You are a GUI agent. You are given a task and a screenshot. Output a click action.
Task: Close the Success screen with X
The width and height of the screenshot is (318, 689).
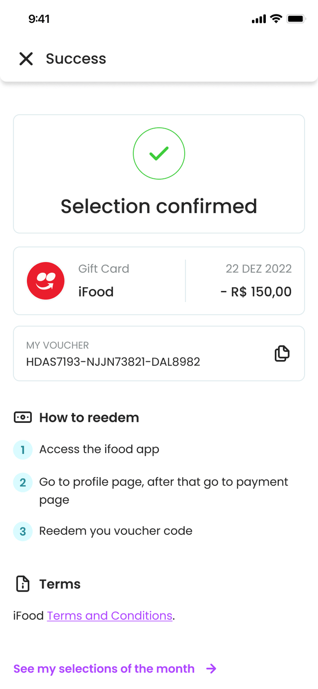coord(26,59)
